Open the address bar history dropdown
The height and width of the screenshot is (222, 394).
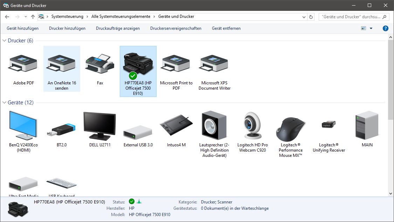(x=304, y=17)
